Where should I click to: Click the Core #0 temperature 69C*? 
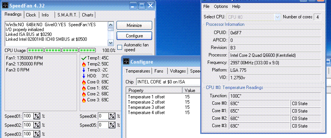point(260,104)
